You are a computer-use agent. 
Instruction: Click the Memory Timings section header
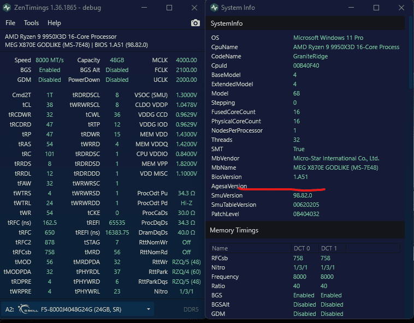click(x=305, y=230)
